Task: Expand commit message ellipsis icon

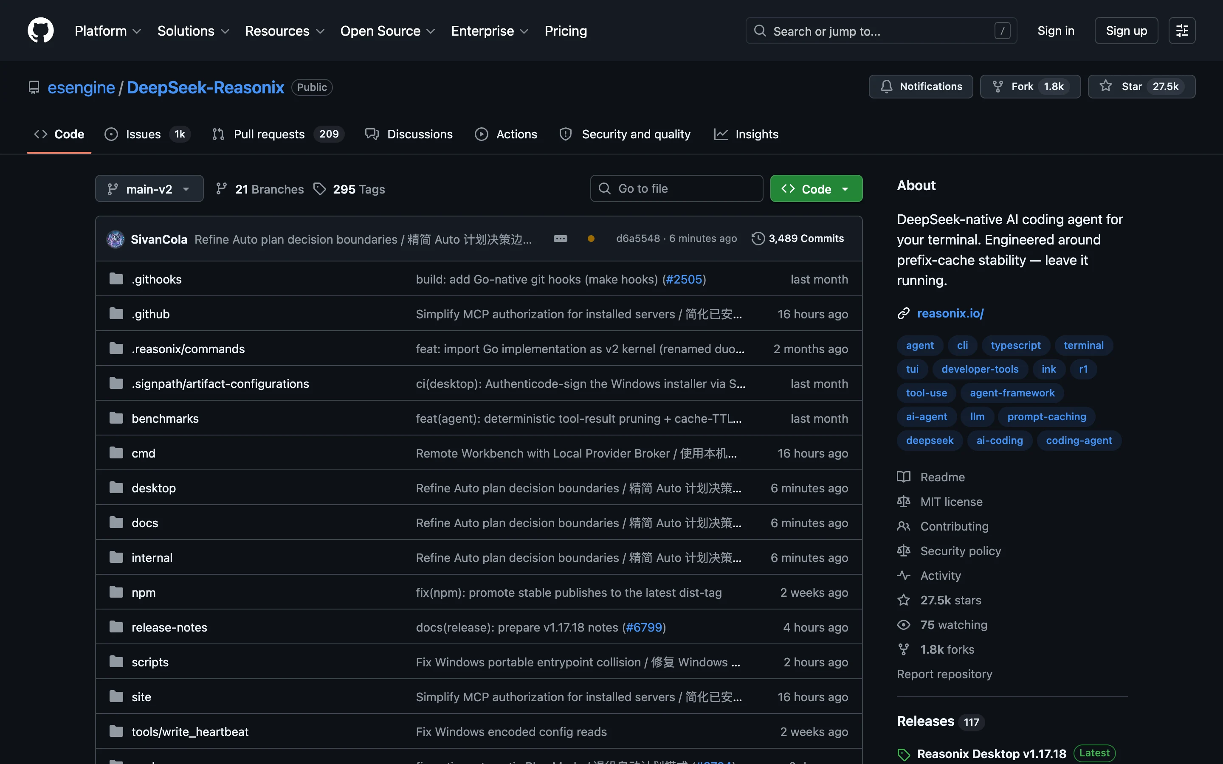Action: click(x=561, y=239)
